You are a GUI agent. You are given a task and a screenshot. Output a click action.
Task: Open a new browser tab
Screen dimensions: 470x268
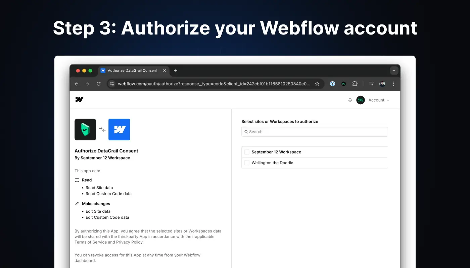point(176,70)
